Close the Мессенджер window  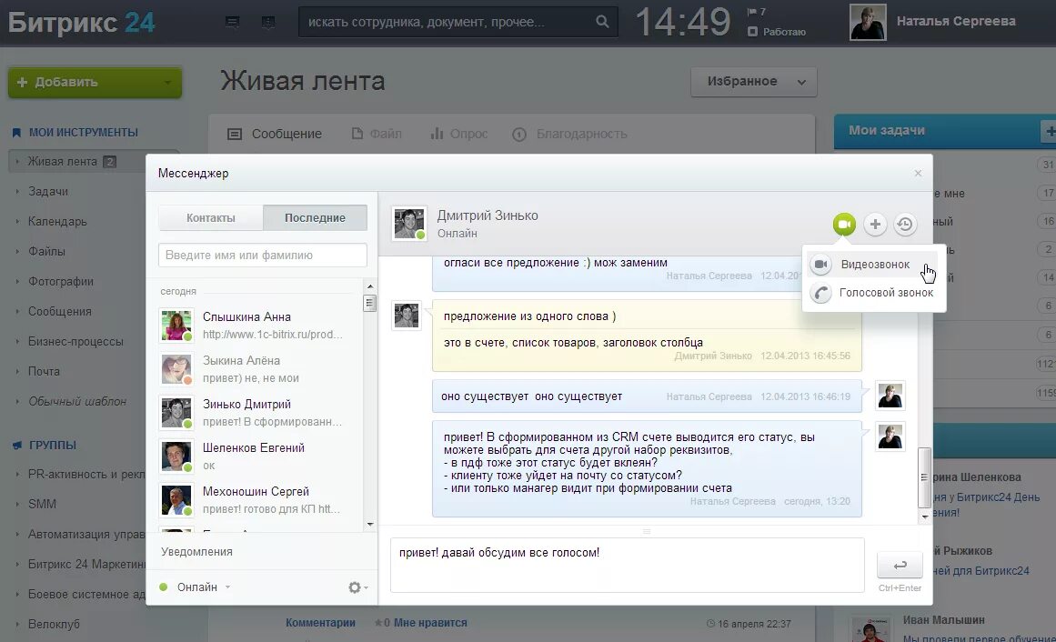click(x=918, y=174)
